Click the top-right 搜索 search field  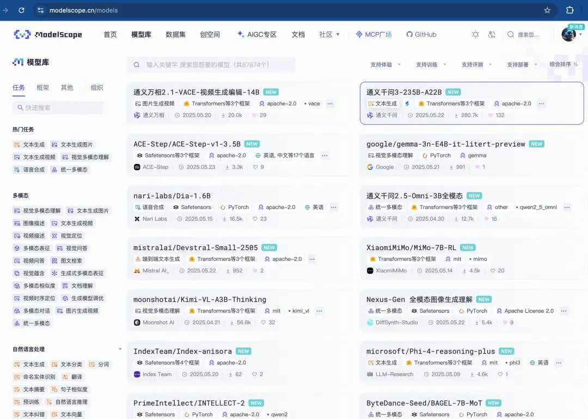coord(528,34)
